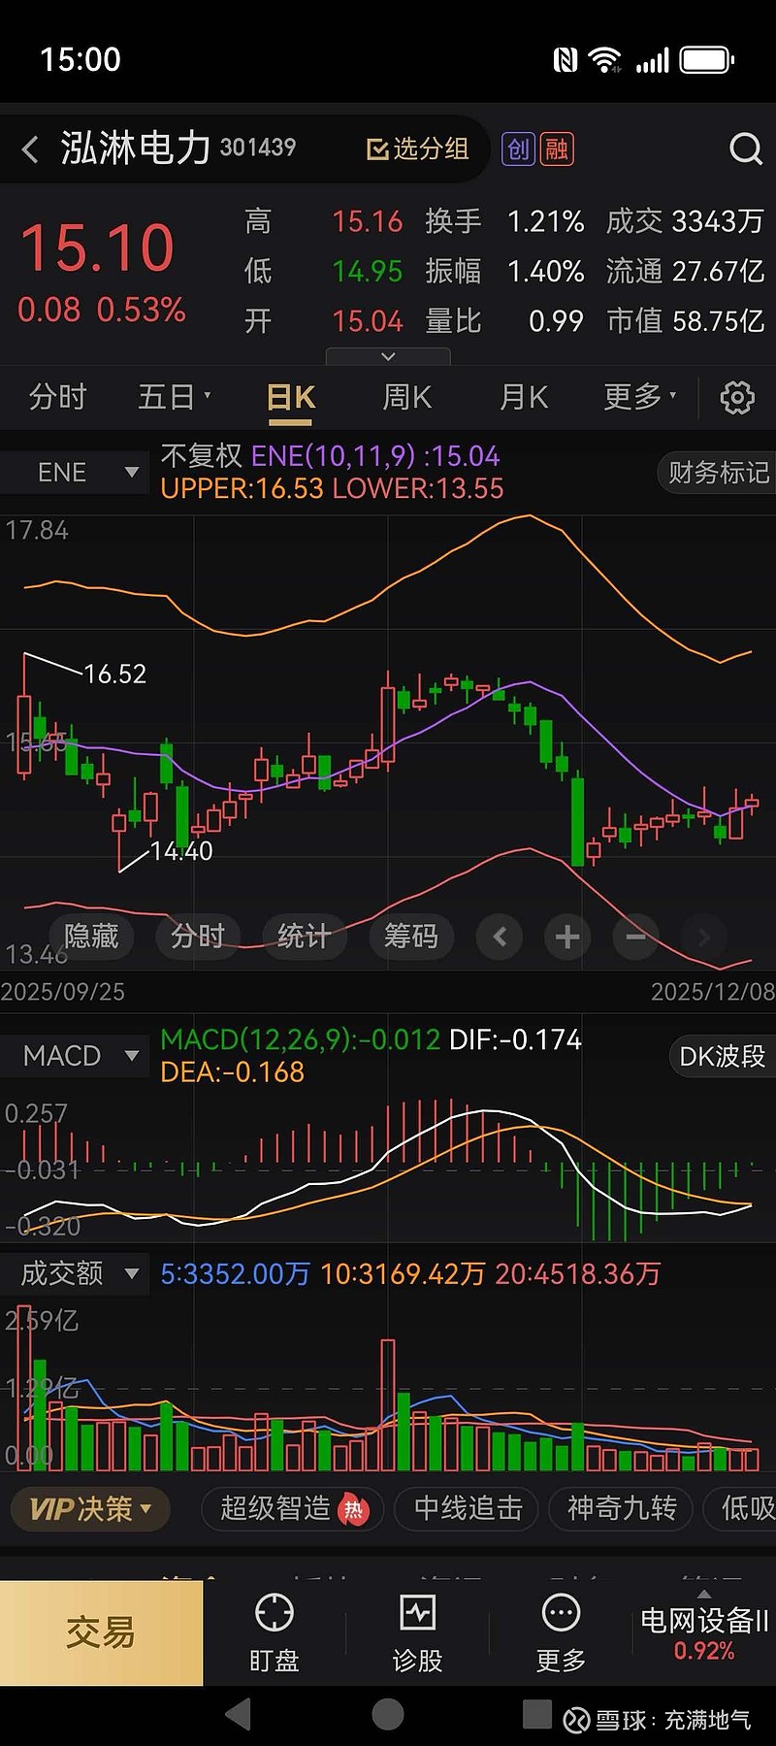The height and width of the screenshot is (1746, 776).
Task: Open 筹码 chips button
Action: click(411, 937)
